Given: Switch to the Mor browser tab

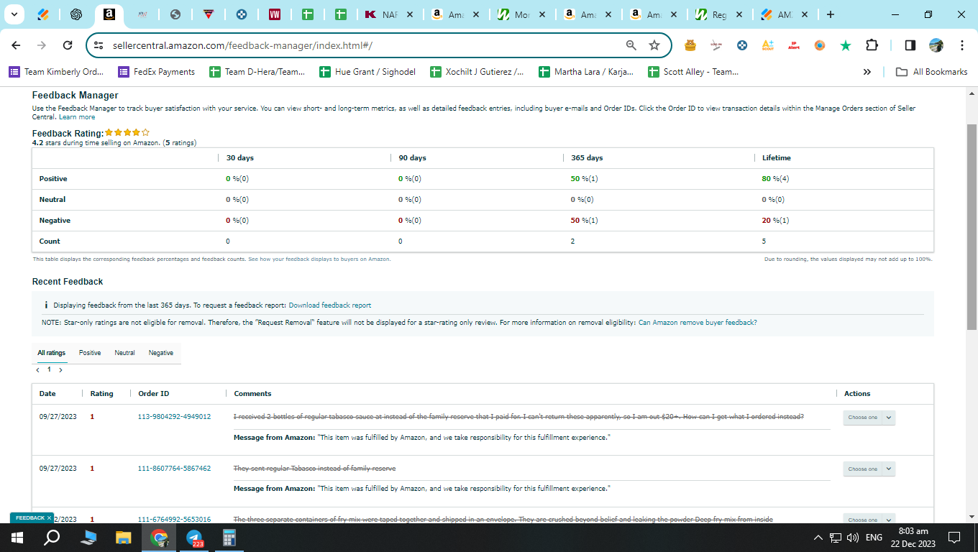Looking at the screenshot, I should coord(521,14).
